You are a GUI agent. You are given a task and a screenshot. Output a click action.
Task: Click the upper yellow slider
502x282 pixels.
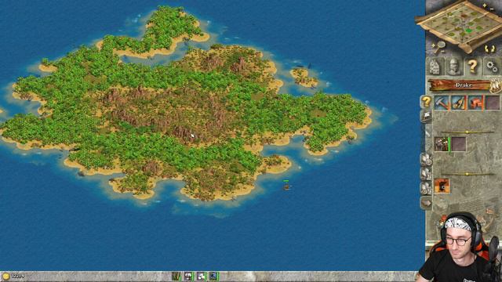pyautogui.click(x=467, y=132)
